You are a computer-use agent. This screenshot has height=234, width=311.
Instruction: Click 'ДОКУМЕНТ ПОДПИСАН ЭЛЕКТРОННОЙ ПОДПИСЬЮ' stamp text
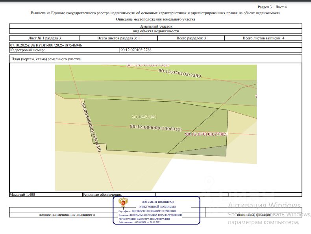tap(157, 204)
